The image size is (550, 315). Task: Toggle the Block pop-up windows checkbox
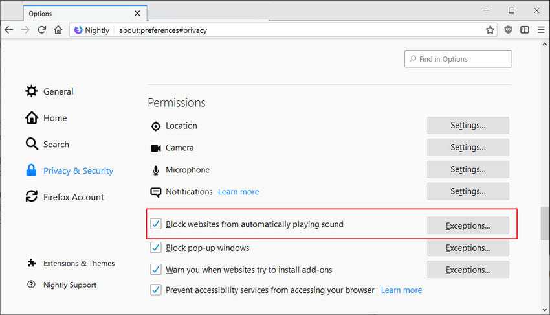(156, 248)
